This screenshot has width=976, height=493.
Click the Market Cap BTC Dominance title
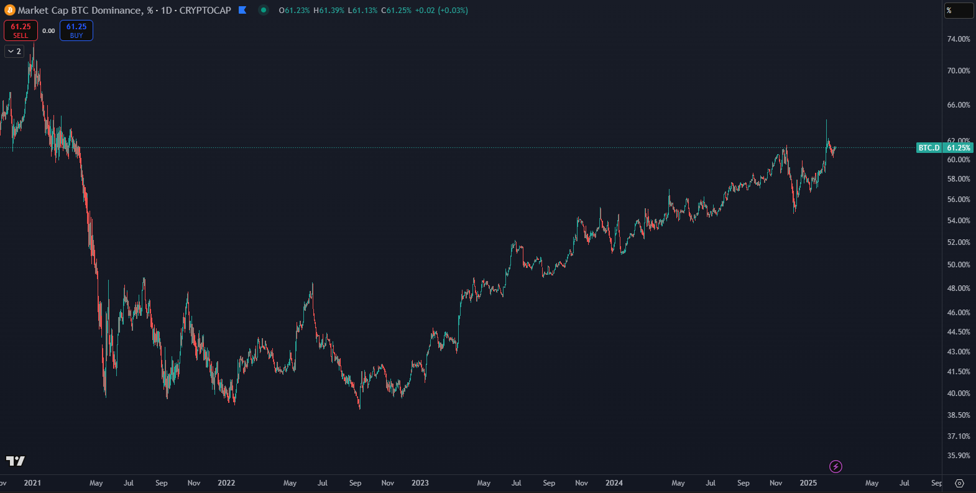80,11
